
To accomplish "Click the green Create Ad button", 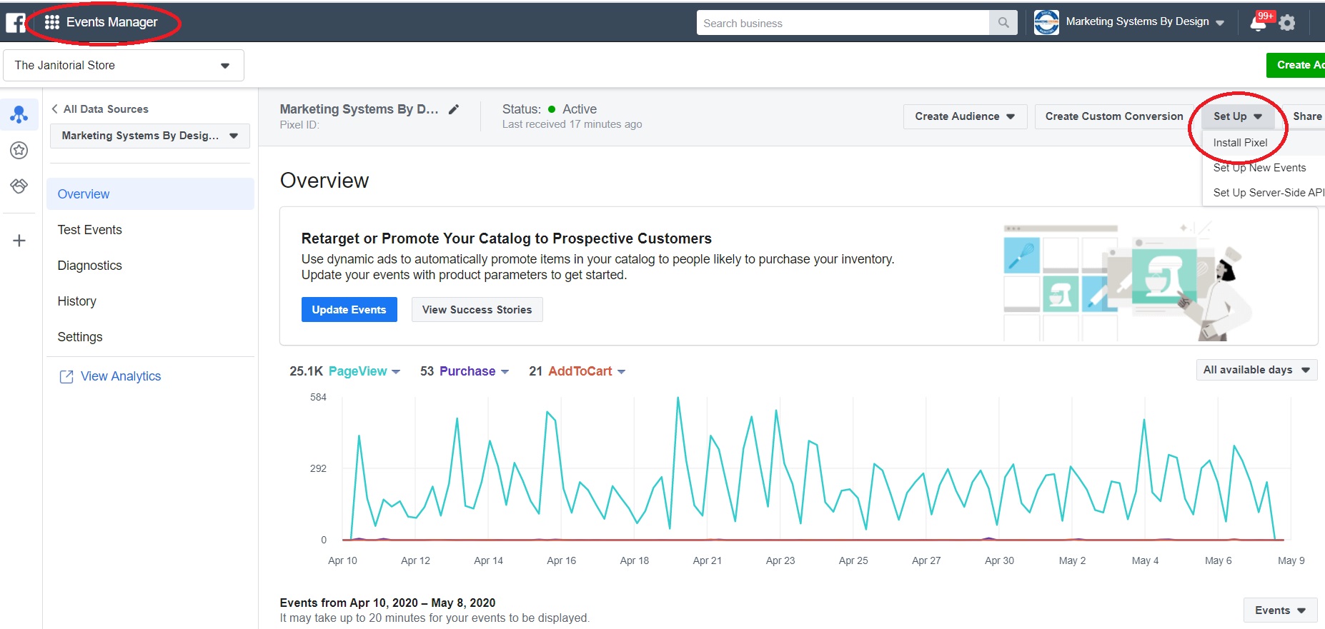I will (1296, 65).
